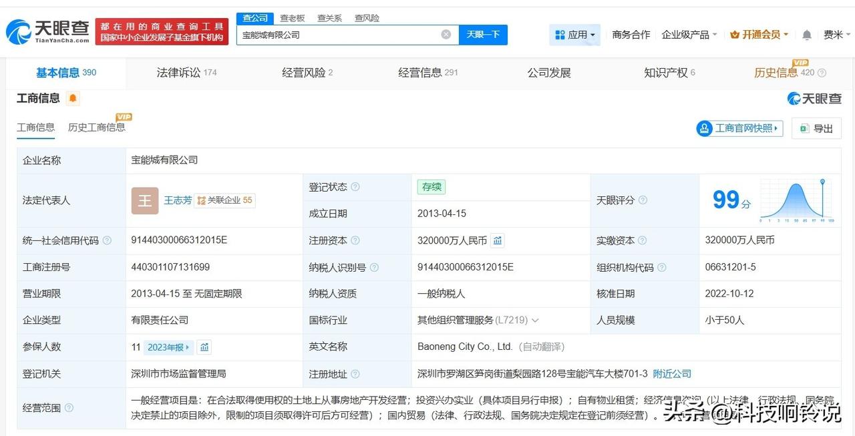Select the 查老板 search tab
This screenshot has width=855, height=436.
click(x=293, y=18)
